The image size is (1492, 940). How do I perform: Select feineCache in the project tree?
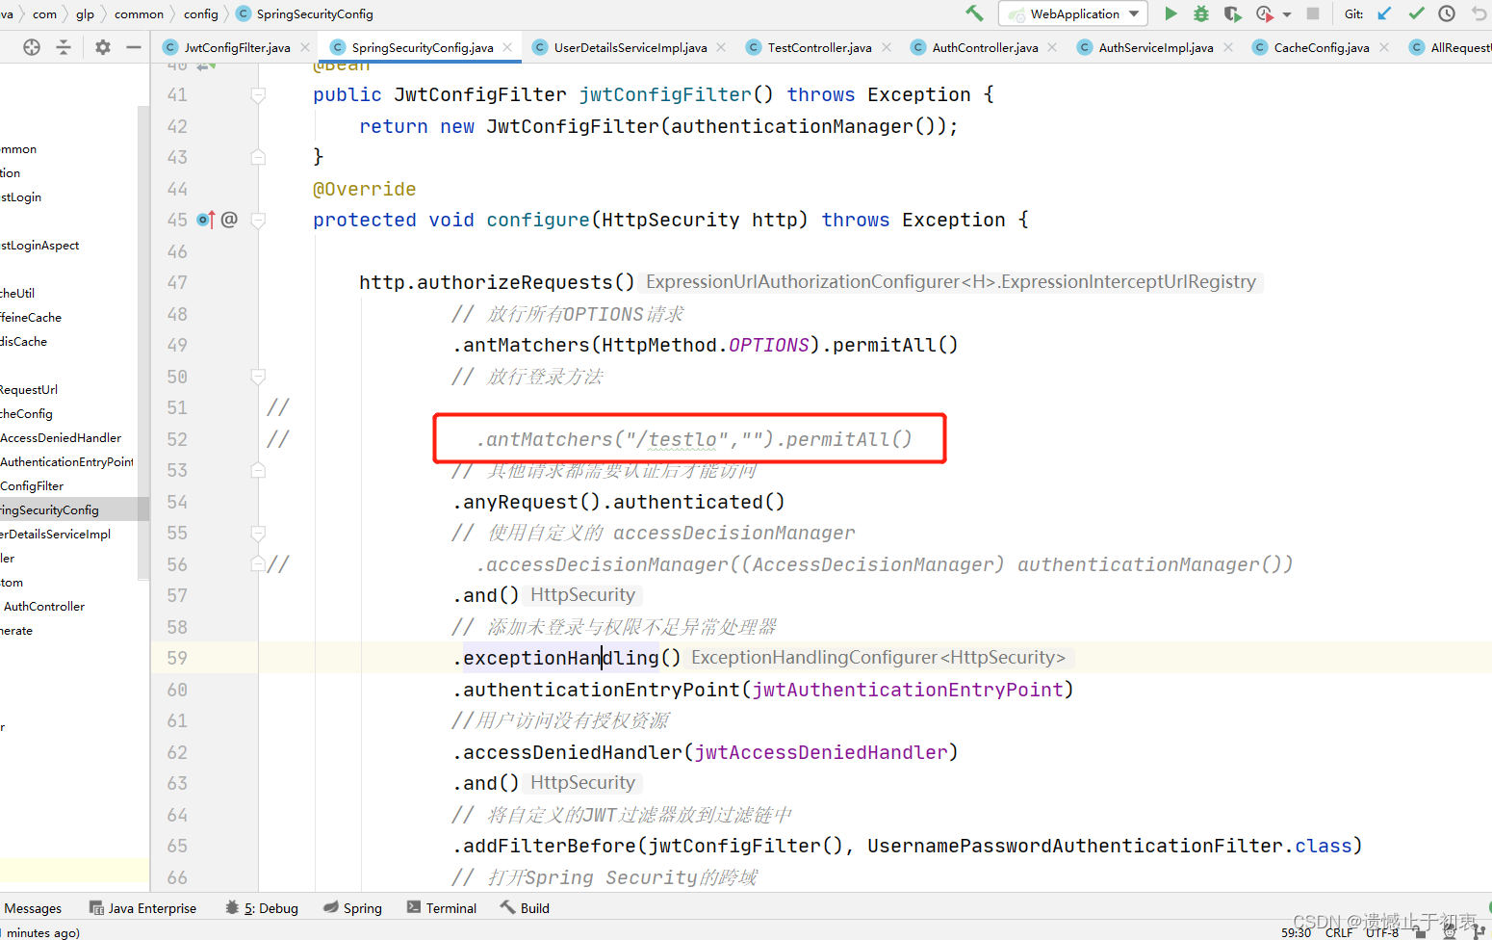(x=31, y=318)
